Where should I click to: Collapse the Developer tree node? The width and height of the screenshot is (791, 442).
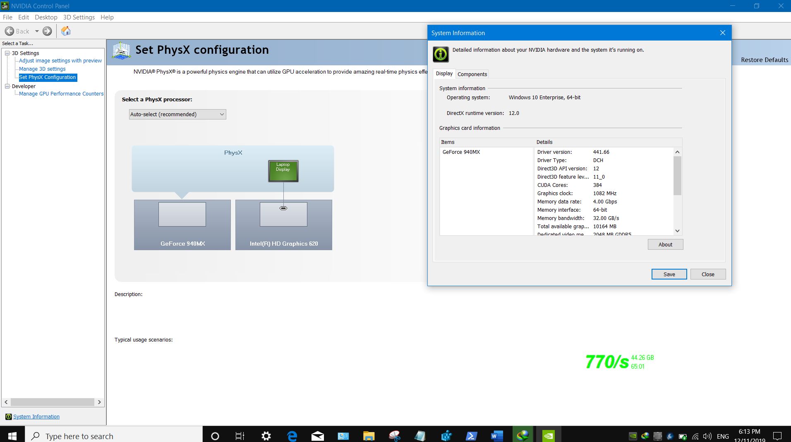coord(7,86)
